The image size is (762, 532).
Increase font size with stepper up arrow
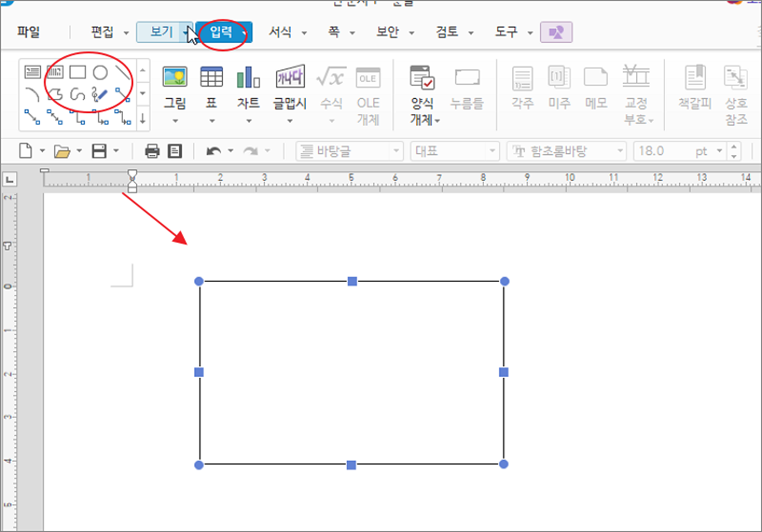[x=734, y=146]
